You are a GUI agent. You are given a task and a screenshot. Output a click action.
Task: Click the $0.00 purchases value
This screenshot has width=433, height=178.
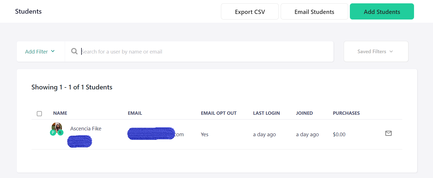pyautogui.click(x=339, y=135)
